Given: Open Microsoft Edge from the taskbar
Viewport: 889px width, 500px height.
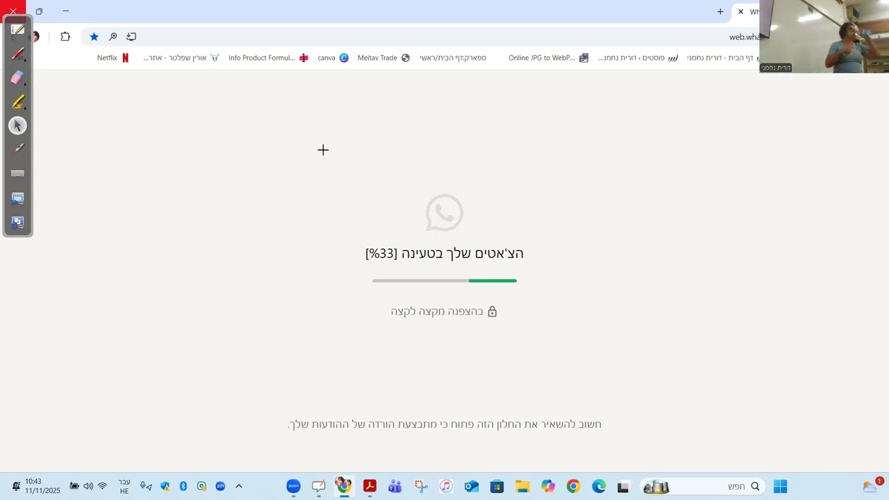Looking at the screenshot, I should tap(599, 487).
